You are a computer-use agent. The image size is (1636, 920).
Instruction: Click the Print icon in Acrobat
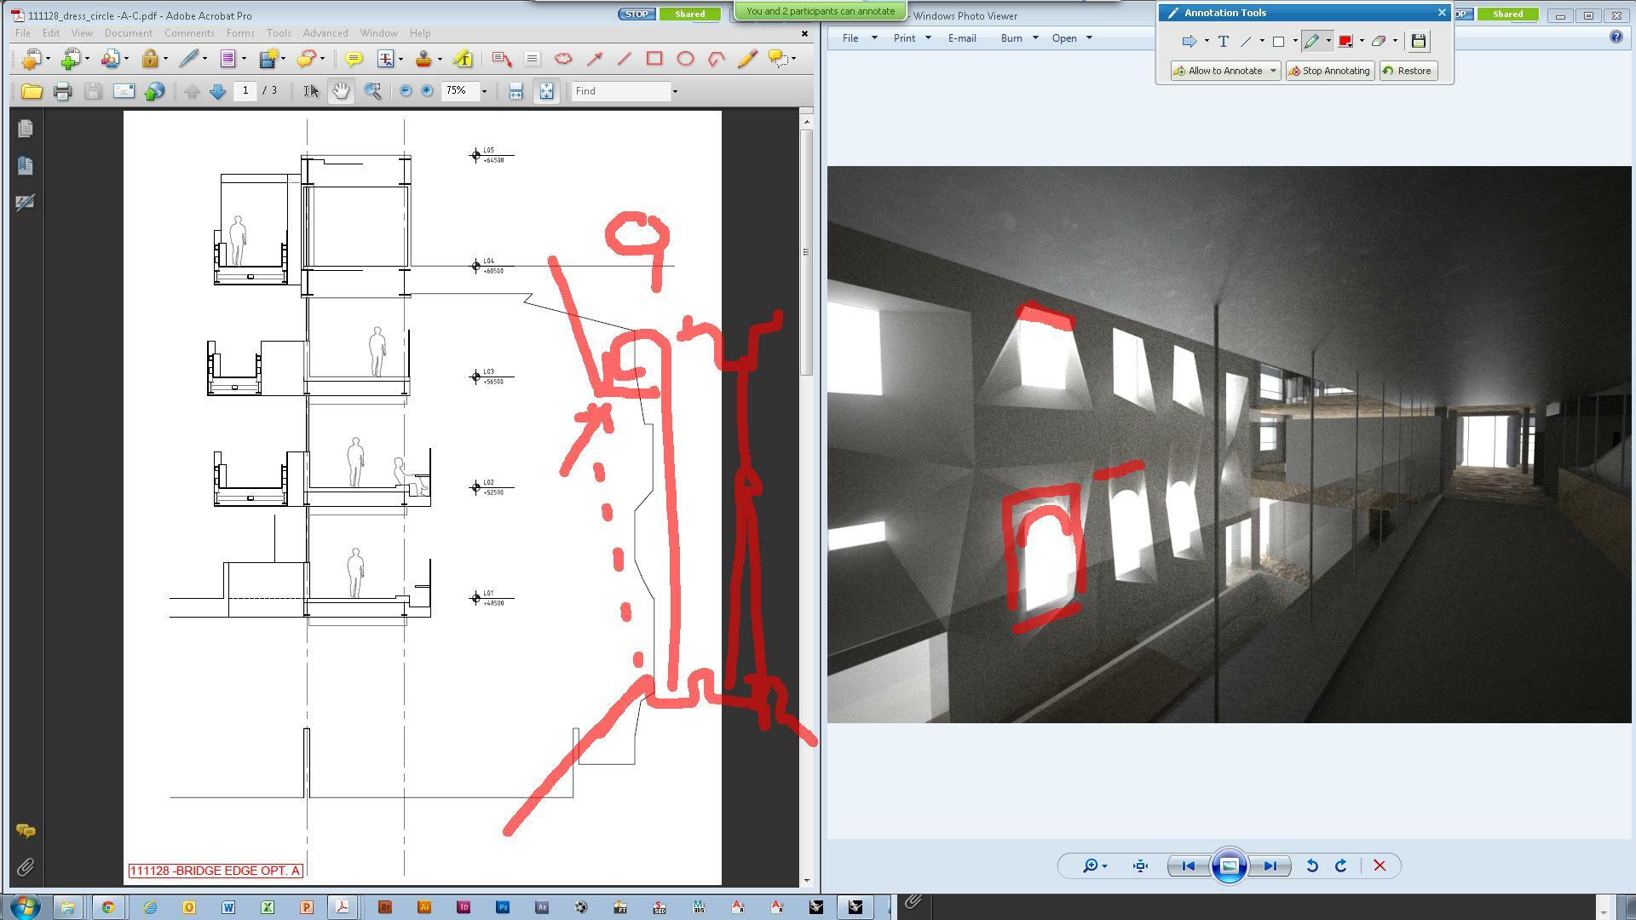(x=62, y=91)
